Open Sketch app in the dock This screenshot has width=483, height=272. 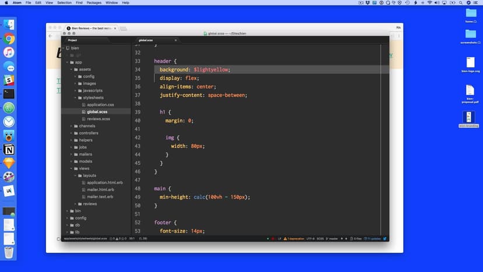(9, 163)
